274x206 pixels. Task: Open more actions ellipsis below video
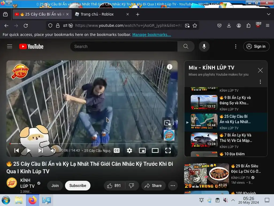[x=173, y=186]
